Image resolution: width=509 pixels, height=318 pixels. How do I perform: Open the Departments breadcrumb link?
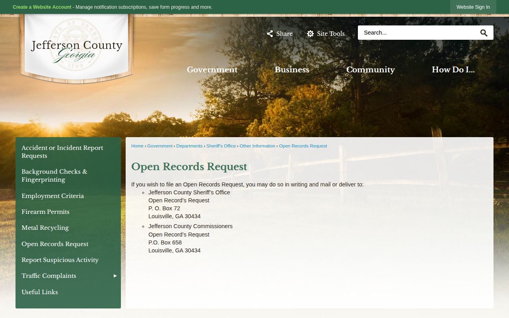pyautogui.click(x=189, y=146)
